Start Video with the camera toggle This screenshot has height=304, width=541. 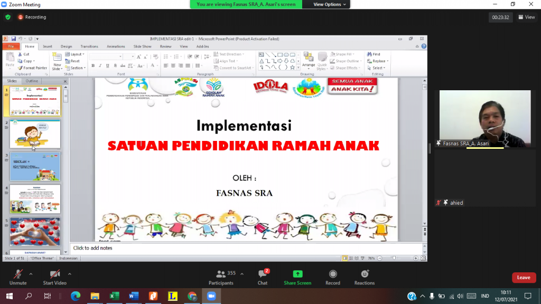pos(55,274)
